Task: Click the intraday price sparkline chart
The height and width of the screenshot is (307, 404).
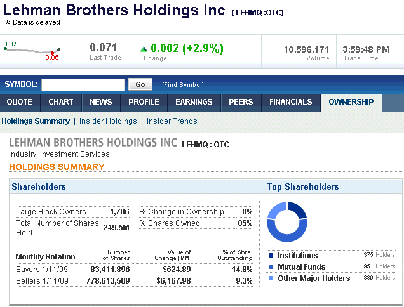Action: point(31,51)
